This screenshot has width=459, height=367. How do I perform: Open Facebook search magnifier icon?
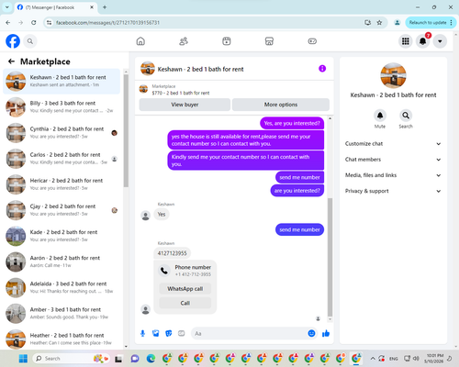click(x=30, y=41)
